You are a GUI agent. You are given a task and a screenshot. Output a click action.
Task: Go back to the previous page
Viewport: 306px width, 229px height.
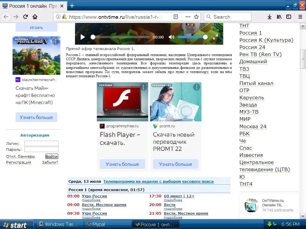pos(6,17)
